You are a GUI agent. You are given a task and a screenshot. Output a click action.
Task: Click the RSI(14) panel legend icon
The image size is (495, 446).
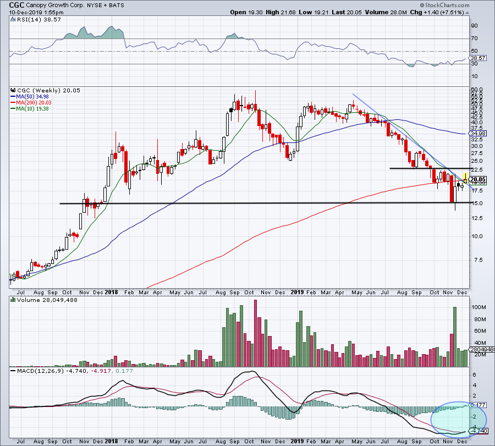13,20
